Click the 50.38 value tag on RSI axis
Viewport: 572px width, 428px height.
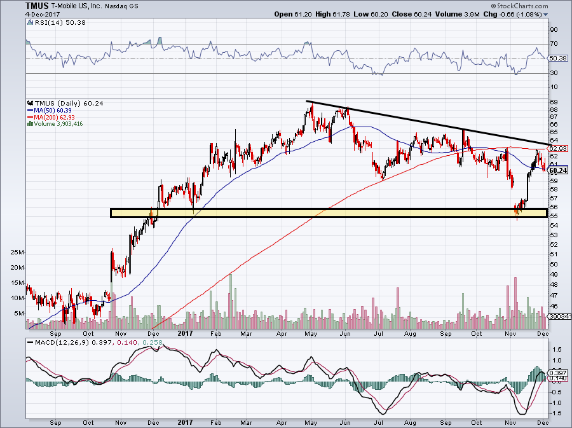tap(558, 59)
